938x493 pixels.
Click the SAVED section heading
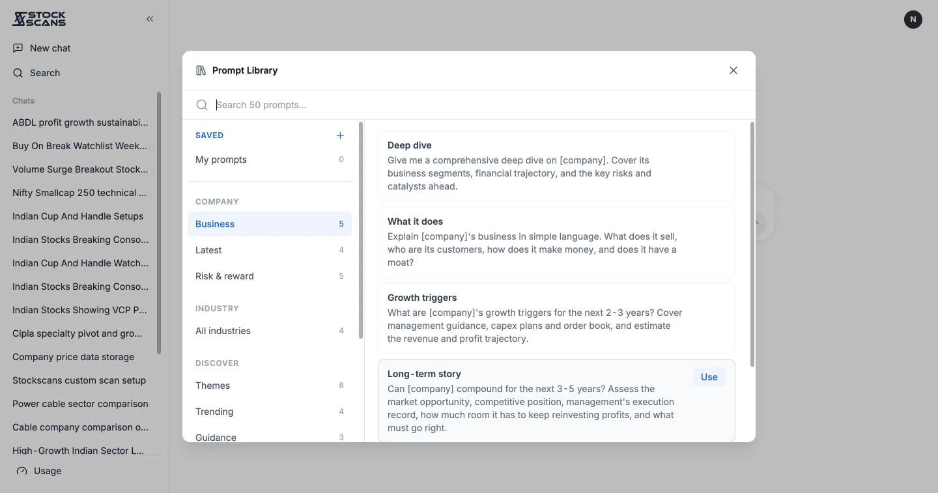[x=210, y=135]
